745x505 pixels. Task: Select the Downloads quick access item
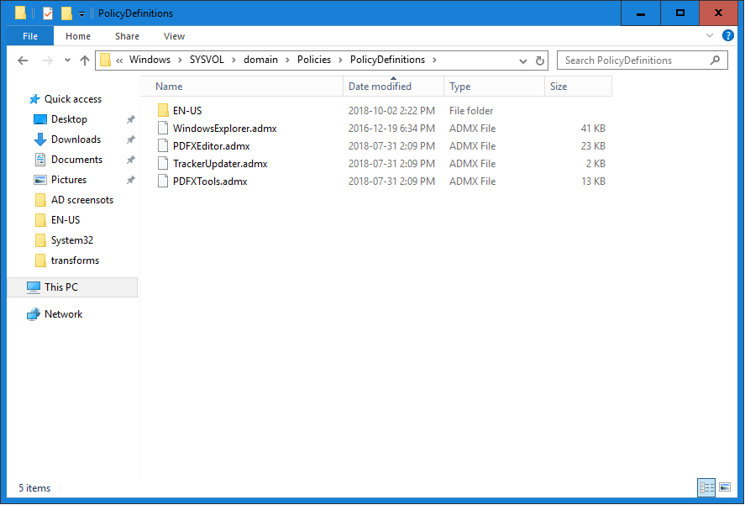pyautogui.click(x=76, y=139)
